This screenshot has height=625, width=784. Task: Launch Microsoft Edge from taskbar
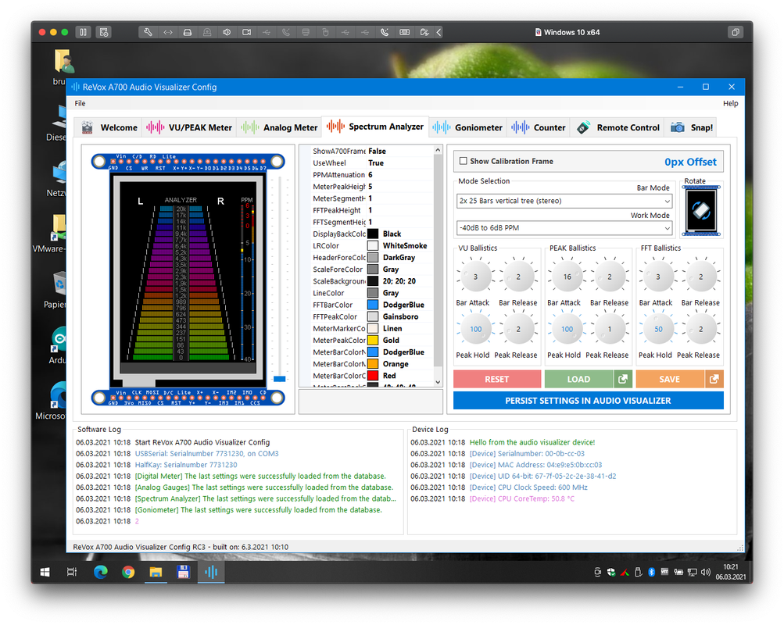coord(101,572)
